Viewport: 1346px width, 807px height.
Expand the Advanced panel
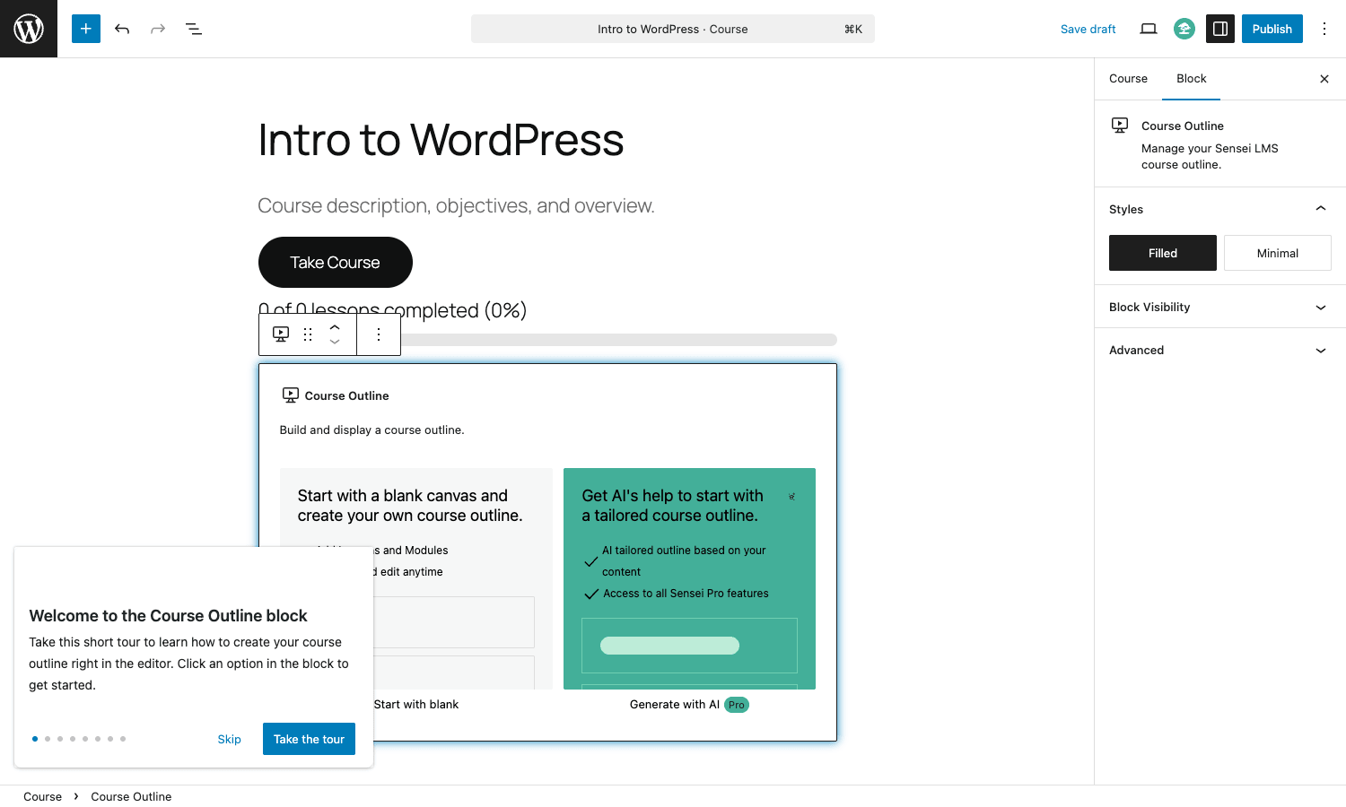1220,350
